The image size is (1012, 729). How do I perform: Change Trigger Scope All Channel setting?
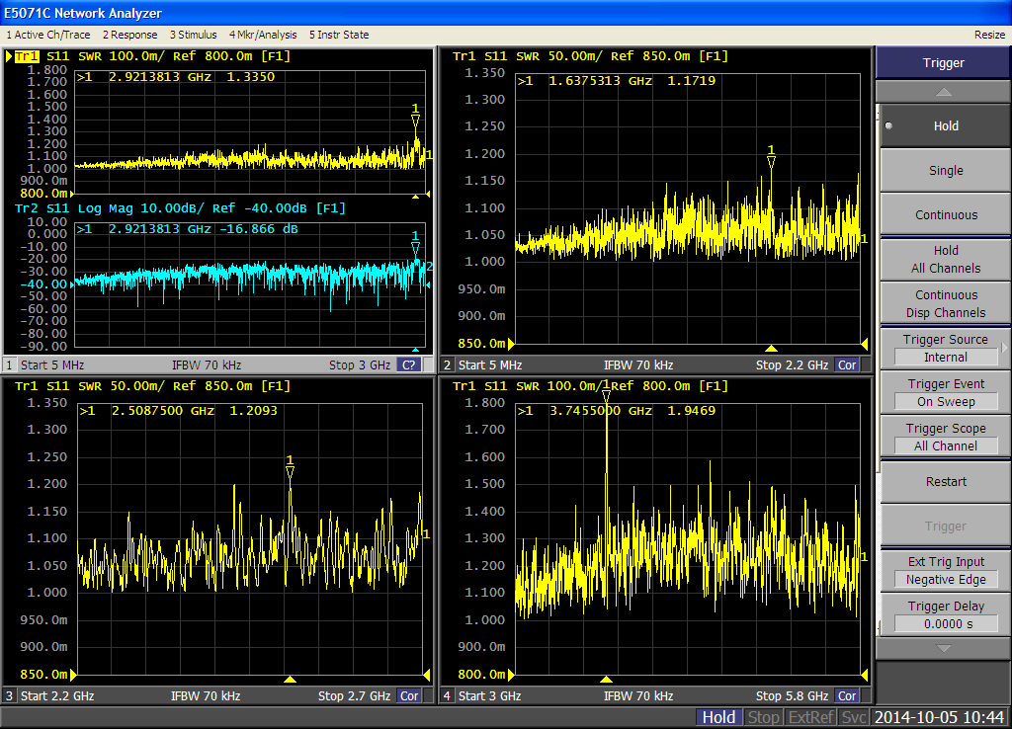pos(945,438)
